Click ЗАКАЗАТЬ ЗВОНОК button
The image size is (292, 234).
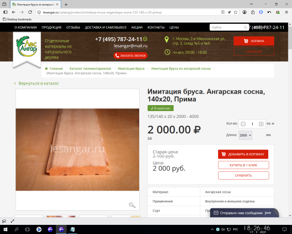click(x=130, y=56)
